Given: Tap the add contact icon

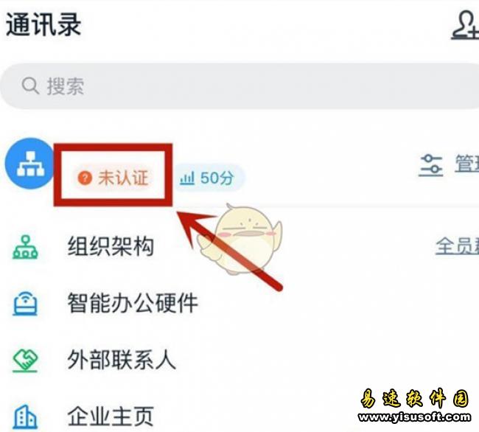Looking at the screenshot, I should (x=466, y=25).
